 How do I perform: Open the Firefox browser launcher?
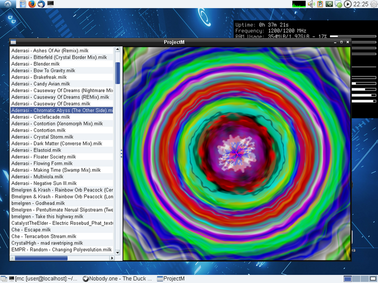[32, 4]
